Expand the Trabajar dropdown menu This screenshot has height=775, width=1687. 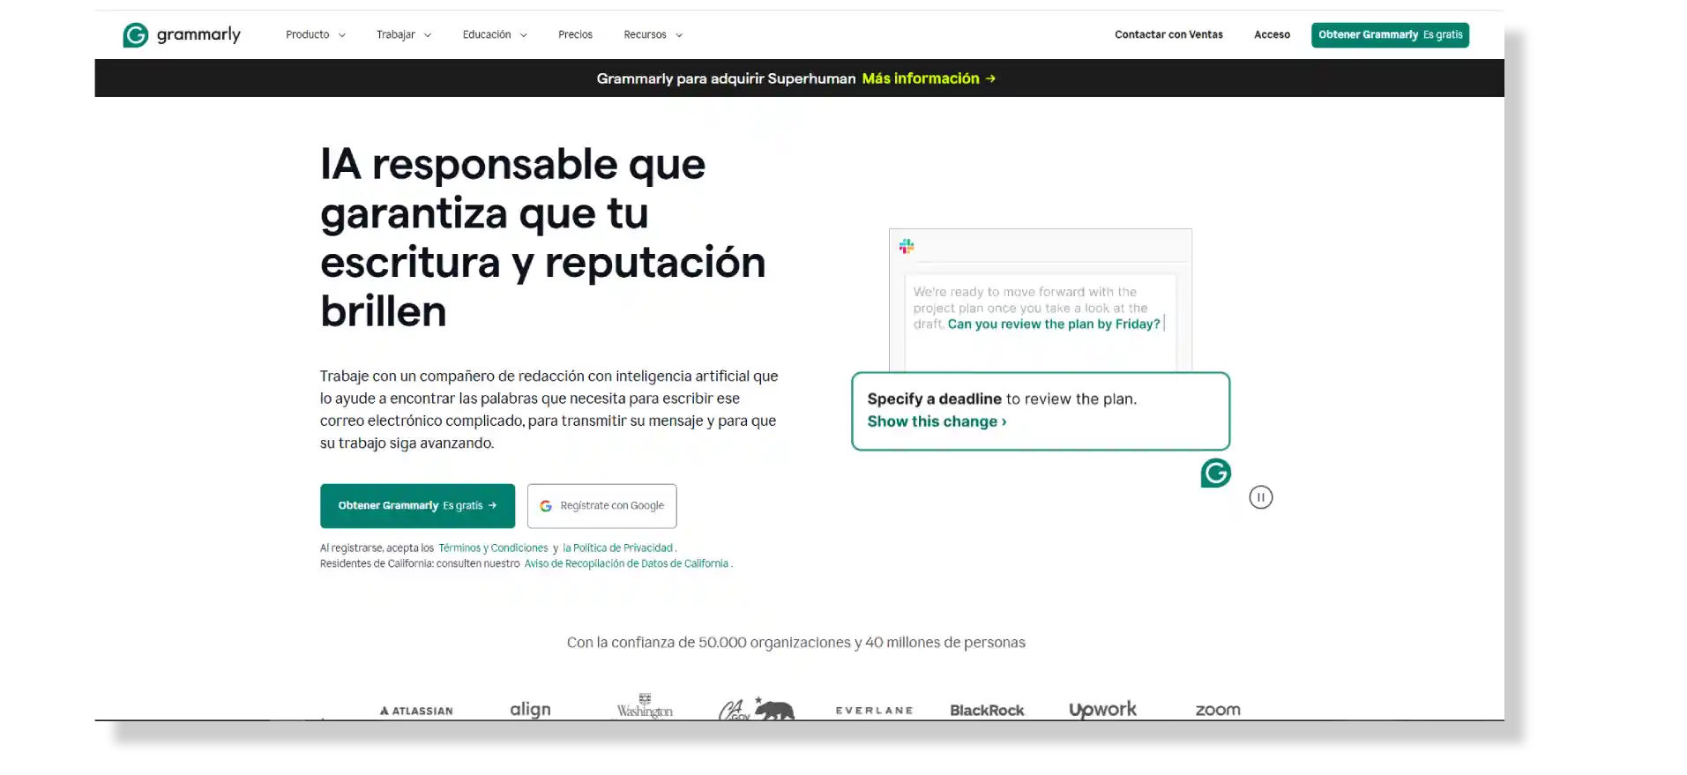tap(403, 35)
